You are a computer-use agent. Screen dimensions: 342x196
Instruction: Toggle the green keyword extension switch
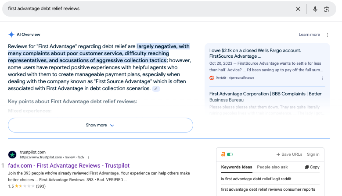(x=230, y=154)
